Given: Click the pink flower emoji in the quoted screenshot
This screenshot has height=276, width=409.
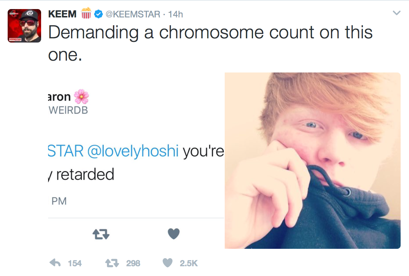Looking at the screenshot, I should pyautogui.click(x=81, y=97).
